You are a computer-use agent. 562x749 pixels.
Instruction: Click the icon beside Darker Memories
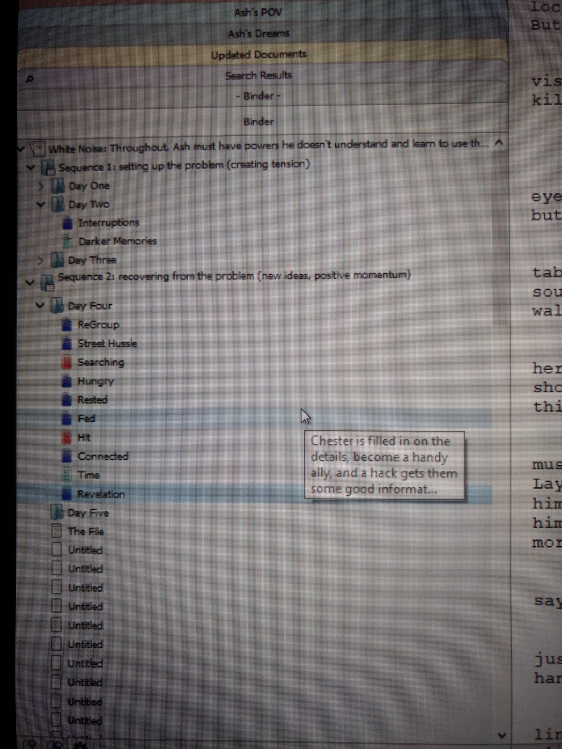tap(68, 241)
